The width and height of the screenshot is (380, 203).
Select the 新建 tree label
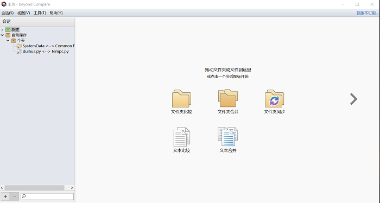(15, 29)
